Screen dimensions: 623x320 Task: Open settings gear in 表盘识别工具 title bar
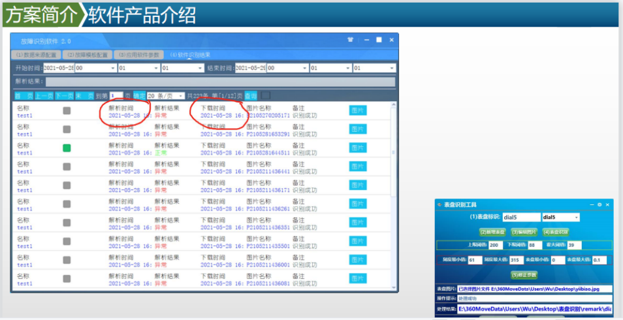[x=599, y=204]
